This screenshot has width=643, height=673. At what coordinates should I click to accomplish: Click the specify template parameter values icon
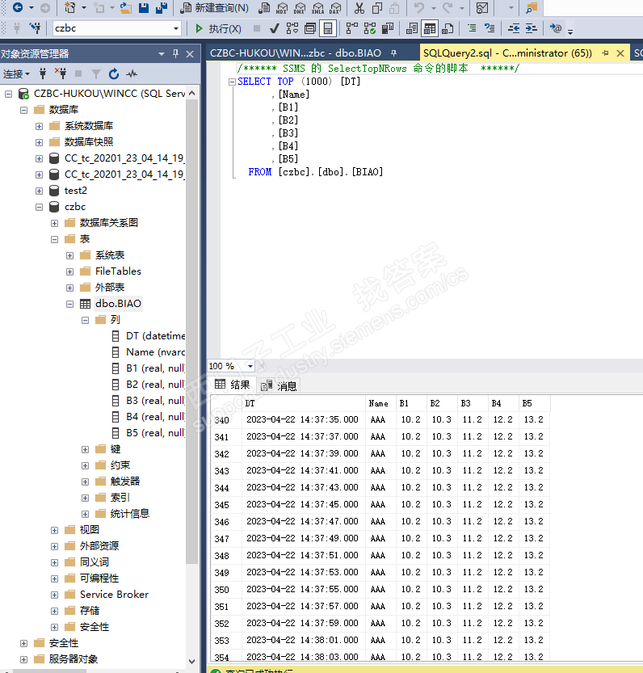click(x=556, y=29)
